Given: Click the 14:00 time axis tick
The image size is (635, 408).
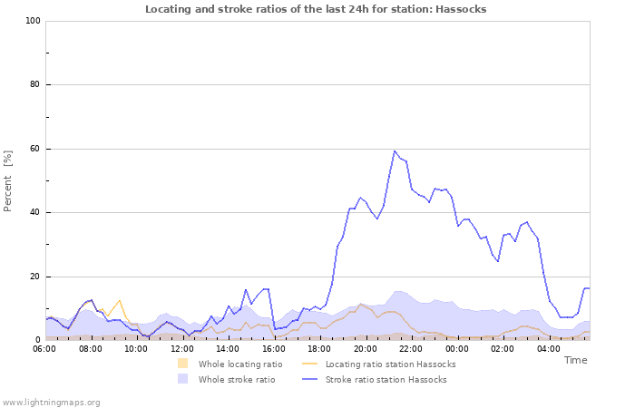Looking at the screenshot, I should pyautogui.click(x=228, y=348).
